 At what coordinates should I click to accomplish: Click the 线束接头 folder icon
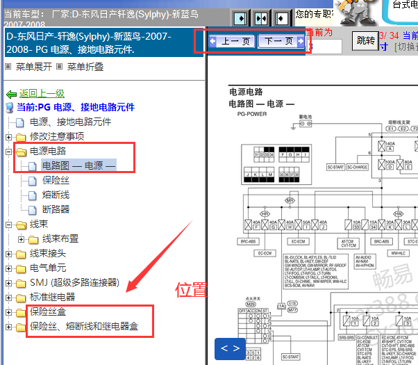(x=21, y=254)
